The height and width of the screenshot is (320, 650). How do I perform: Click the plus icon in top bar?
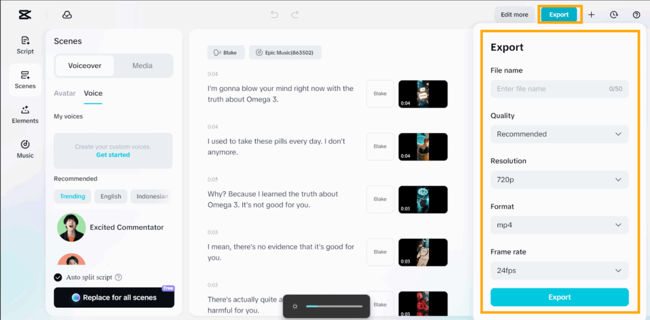[592, 15]
